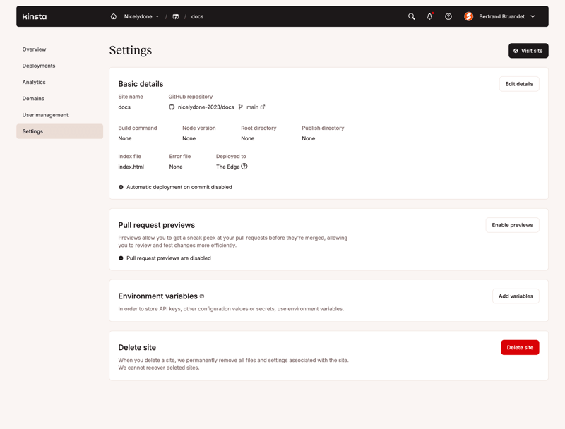Click the Add variables button
This screenshot has width=565, height=429.
516,296
